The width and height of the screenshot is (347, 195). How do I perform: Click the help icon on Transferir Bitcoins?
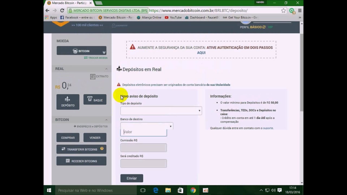tap(102, 149)
